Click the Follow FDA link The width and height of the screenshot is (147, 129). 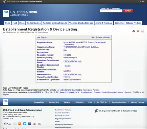click(105, 8)
